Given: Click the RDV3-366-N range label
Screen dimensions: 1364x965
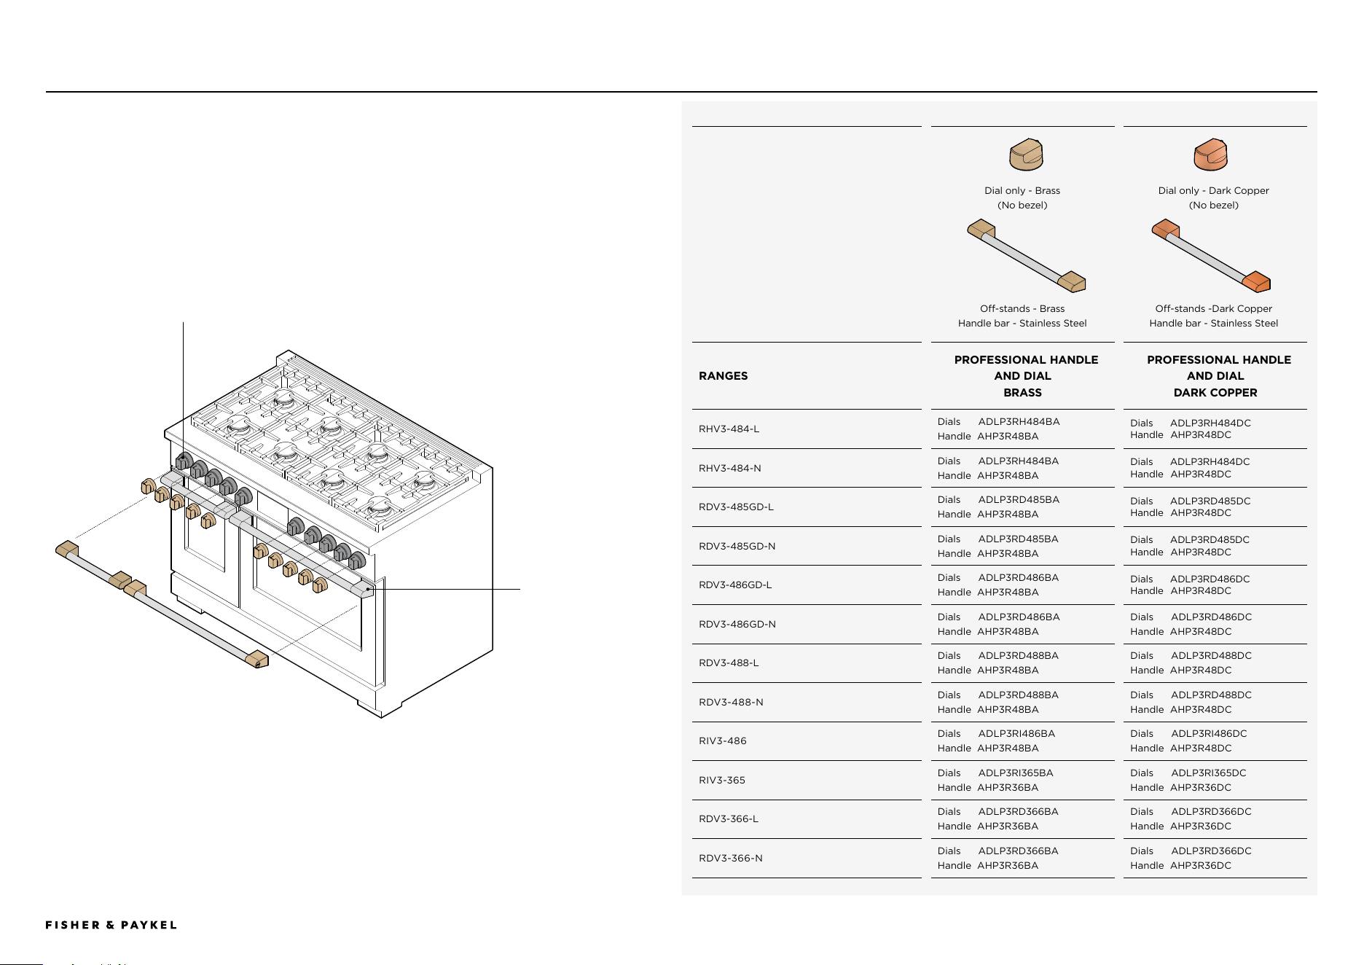Looking at the screenshot, I should point(731,858).
